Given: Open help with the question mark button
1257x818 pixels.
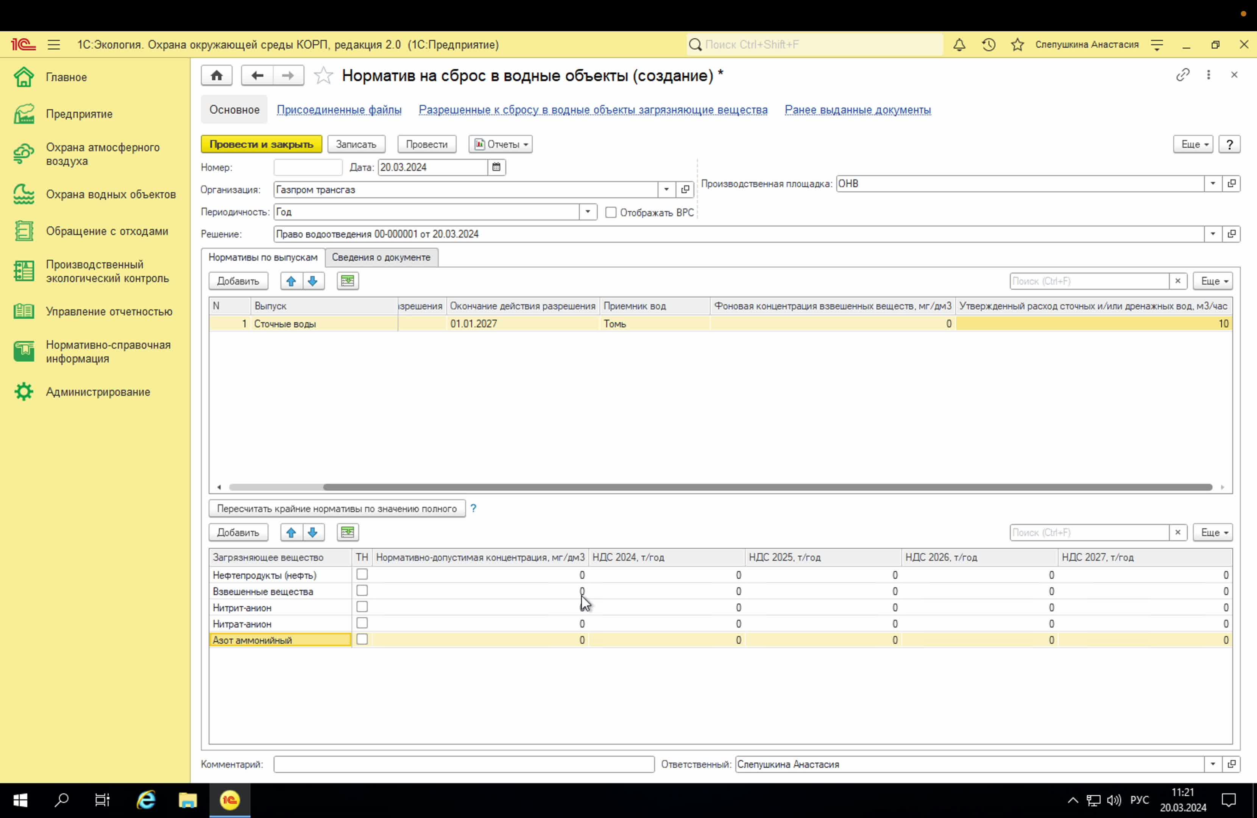Looking at the screenshot, I should coord(1229,144).
